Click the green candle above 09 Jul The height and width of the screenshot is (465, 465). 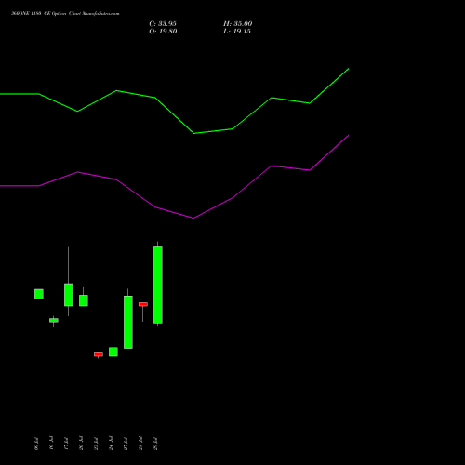(x=39, y=294)
